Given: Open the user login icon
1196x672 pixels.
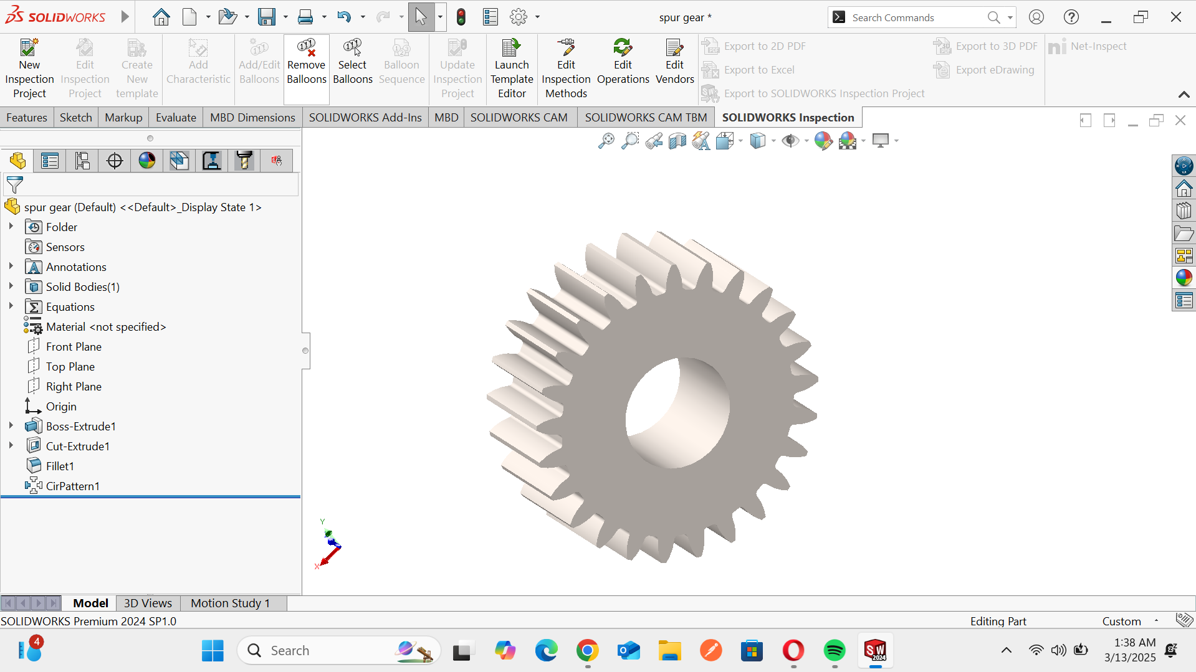Looking at the screenshot, I should pos(1036,17).
